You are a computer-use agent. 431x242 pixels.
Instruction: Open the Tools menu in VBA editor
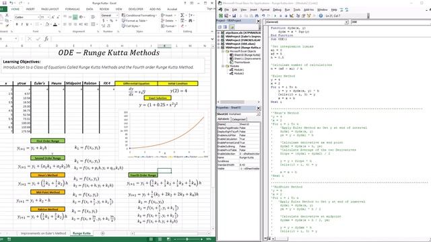click(x=297, y=9)
